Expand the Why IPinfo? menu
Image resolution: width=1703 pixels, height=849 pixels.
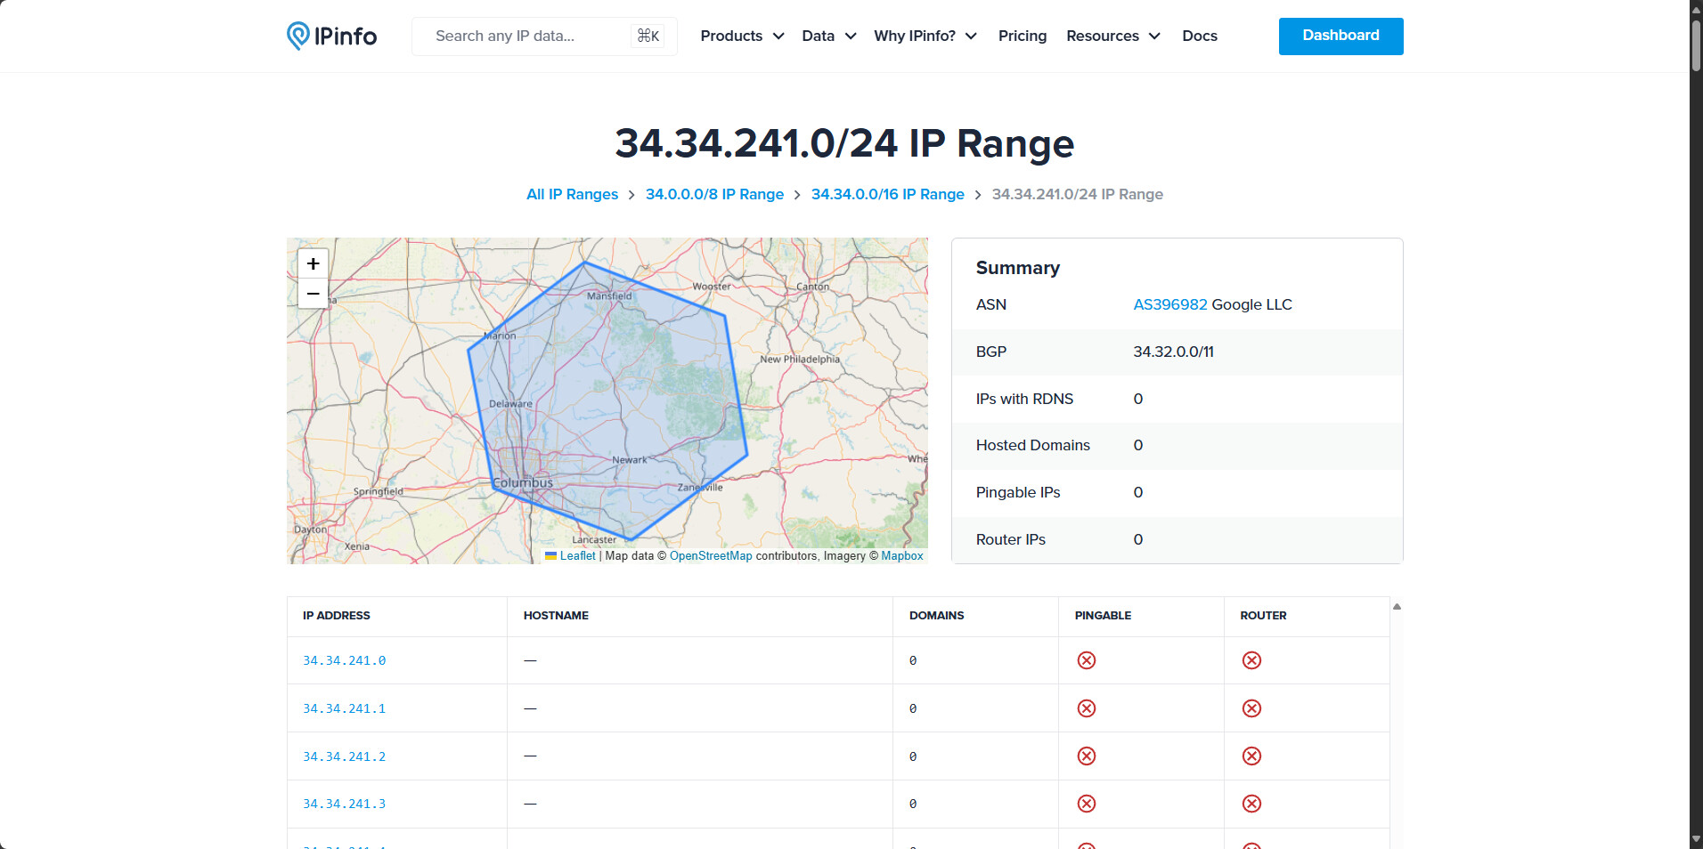click(x=925, y=36)
